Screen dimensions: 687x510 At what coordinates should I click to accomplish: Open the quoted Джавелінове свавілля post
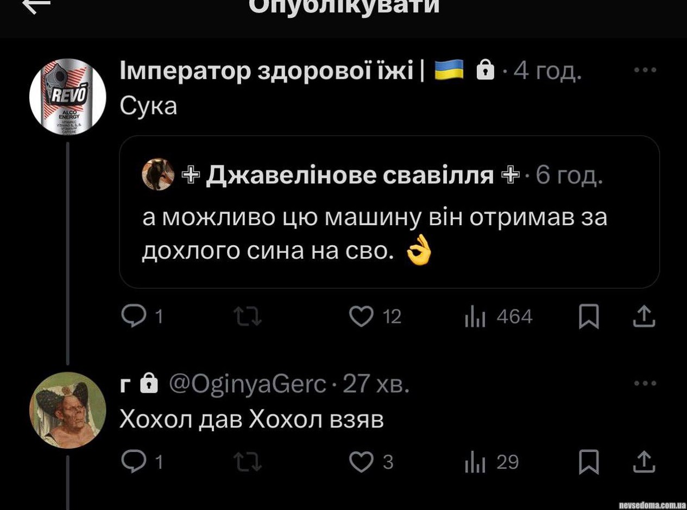tap(389, 212)
